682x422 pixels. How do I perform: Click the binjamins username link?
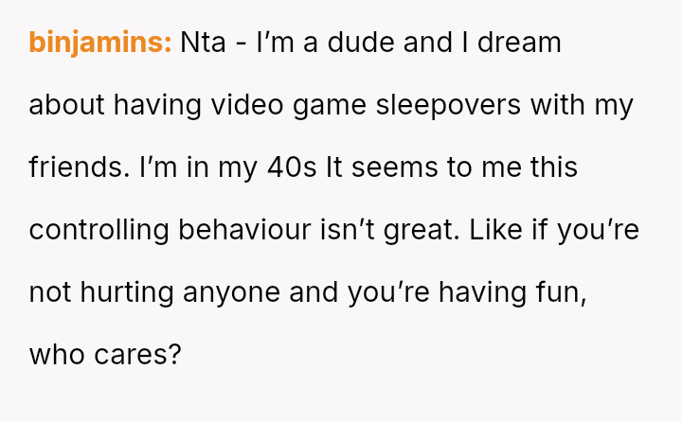click(99, 43)
